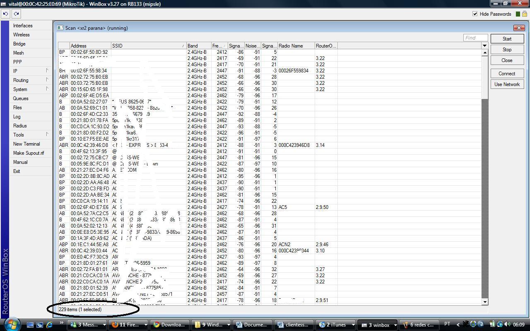Screen dimensions: 530x331
Task: Click the Show Desktop quick launch icon
Action: (x=30, y=325)
